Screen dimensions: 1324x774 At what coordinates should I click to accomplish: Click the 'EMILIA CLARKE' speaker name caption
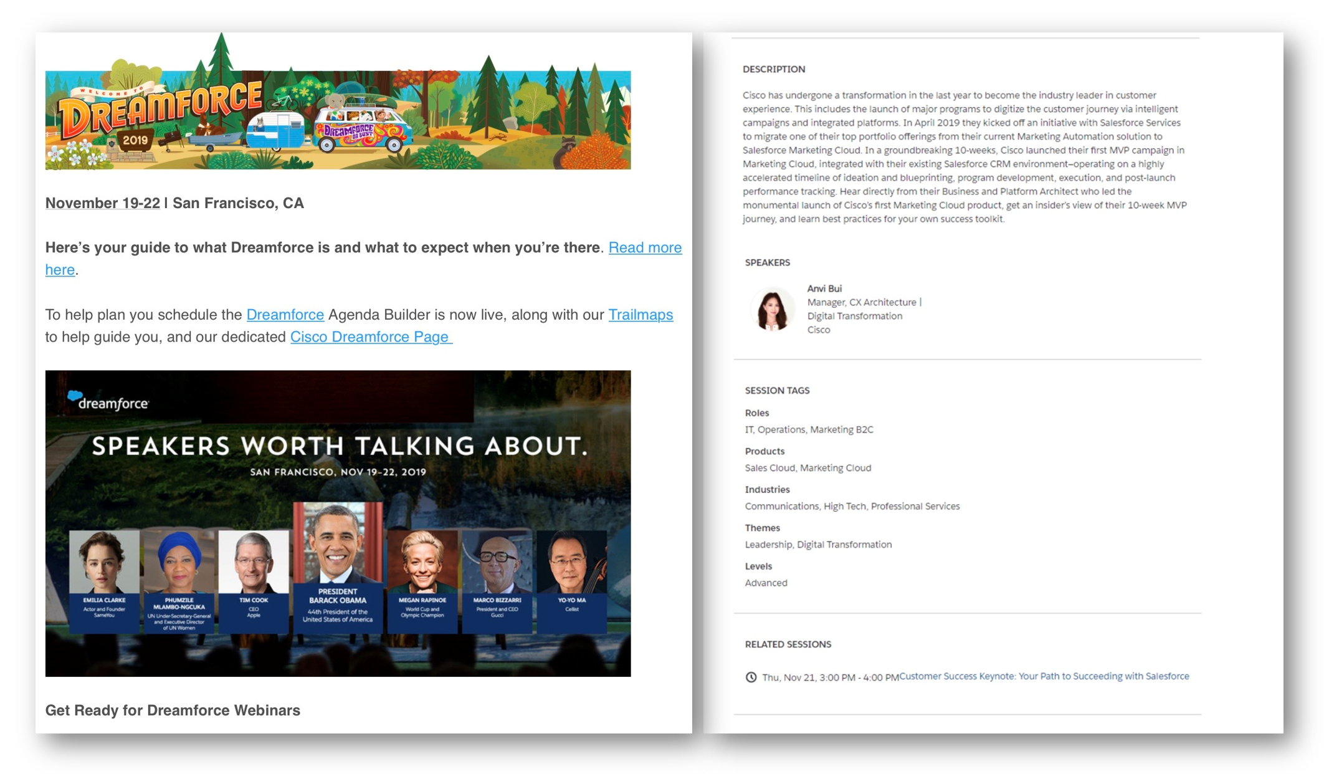(x=104, y=601)
